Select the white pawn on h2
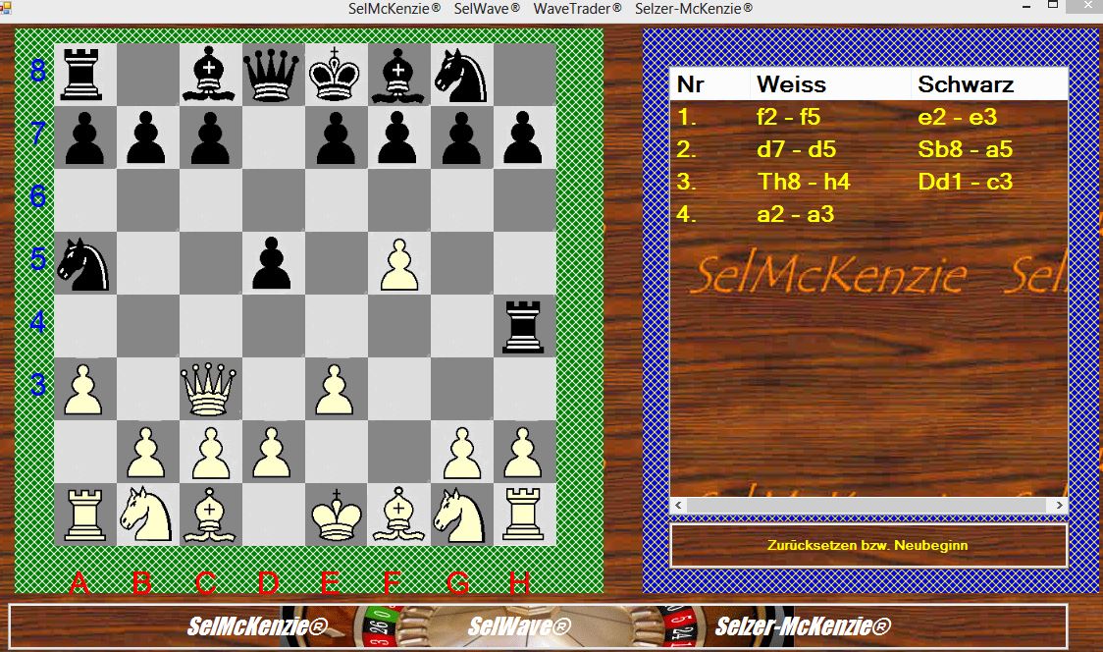The height and width of the screenshot is (652, 1103). 524,452
